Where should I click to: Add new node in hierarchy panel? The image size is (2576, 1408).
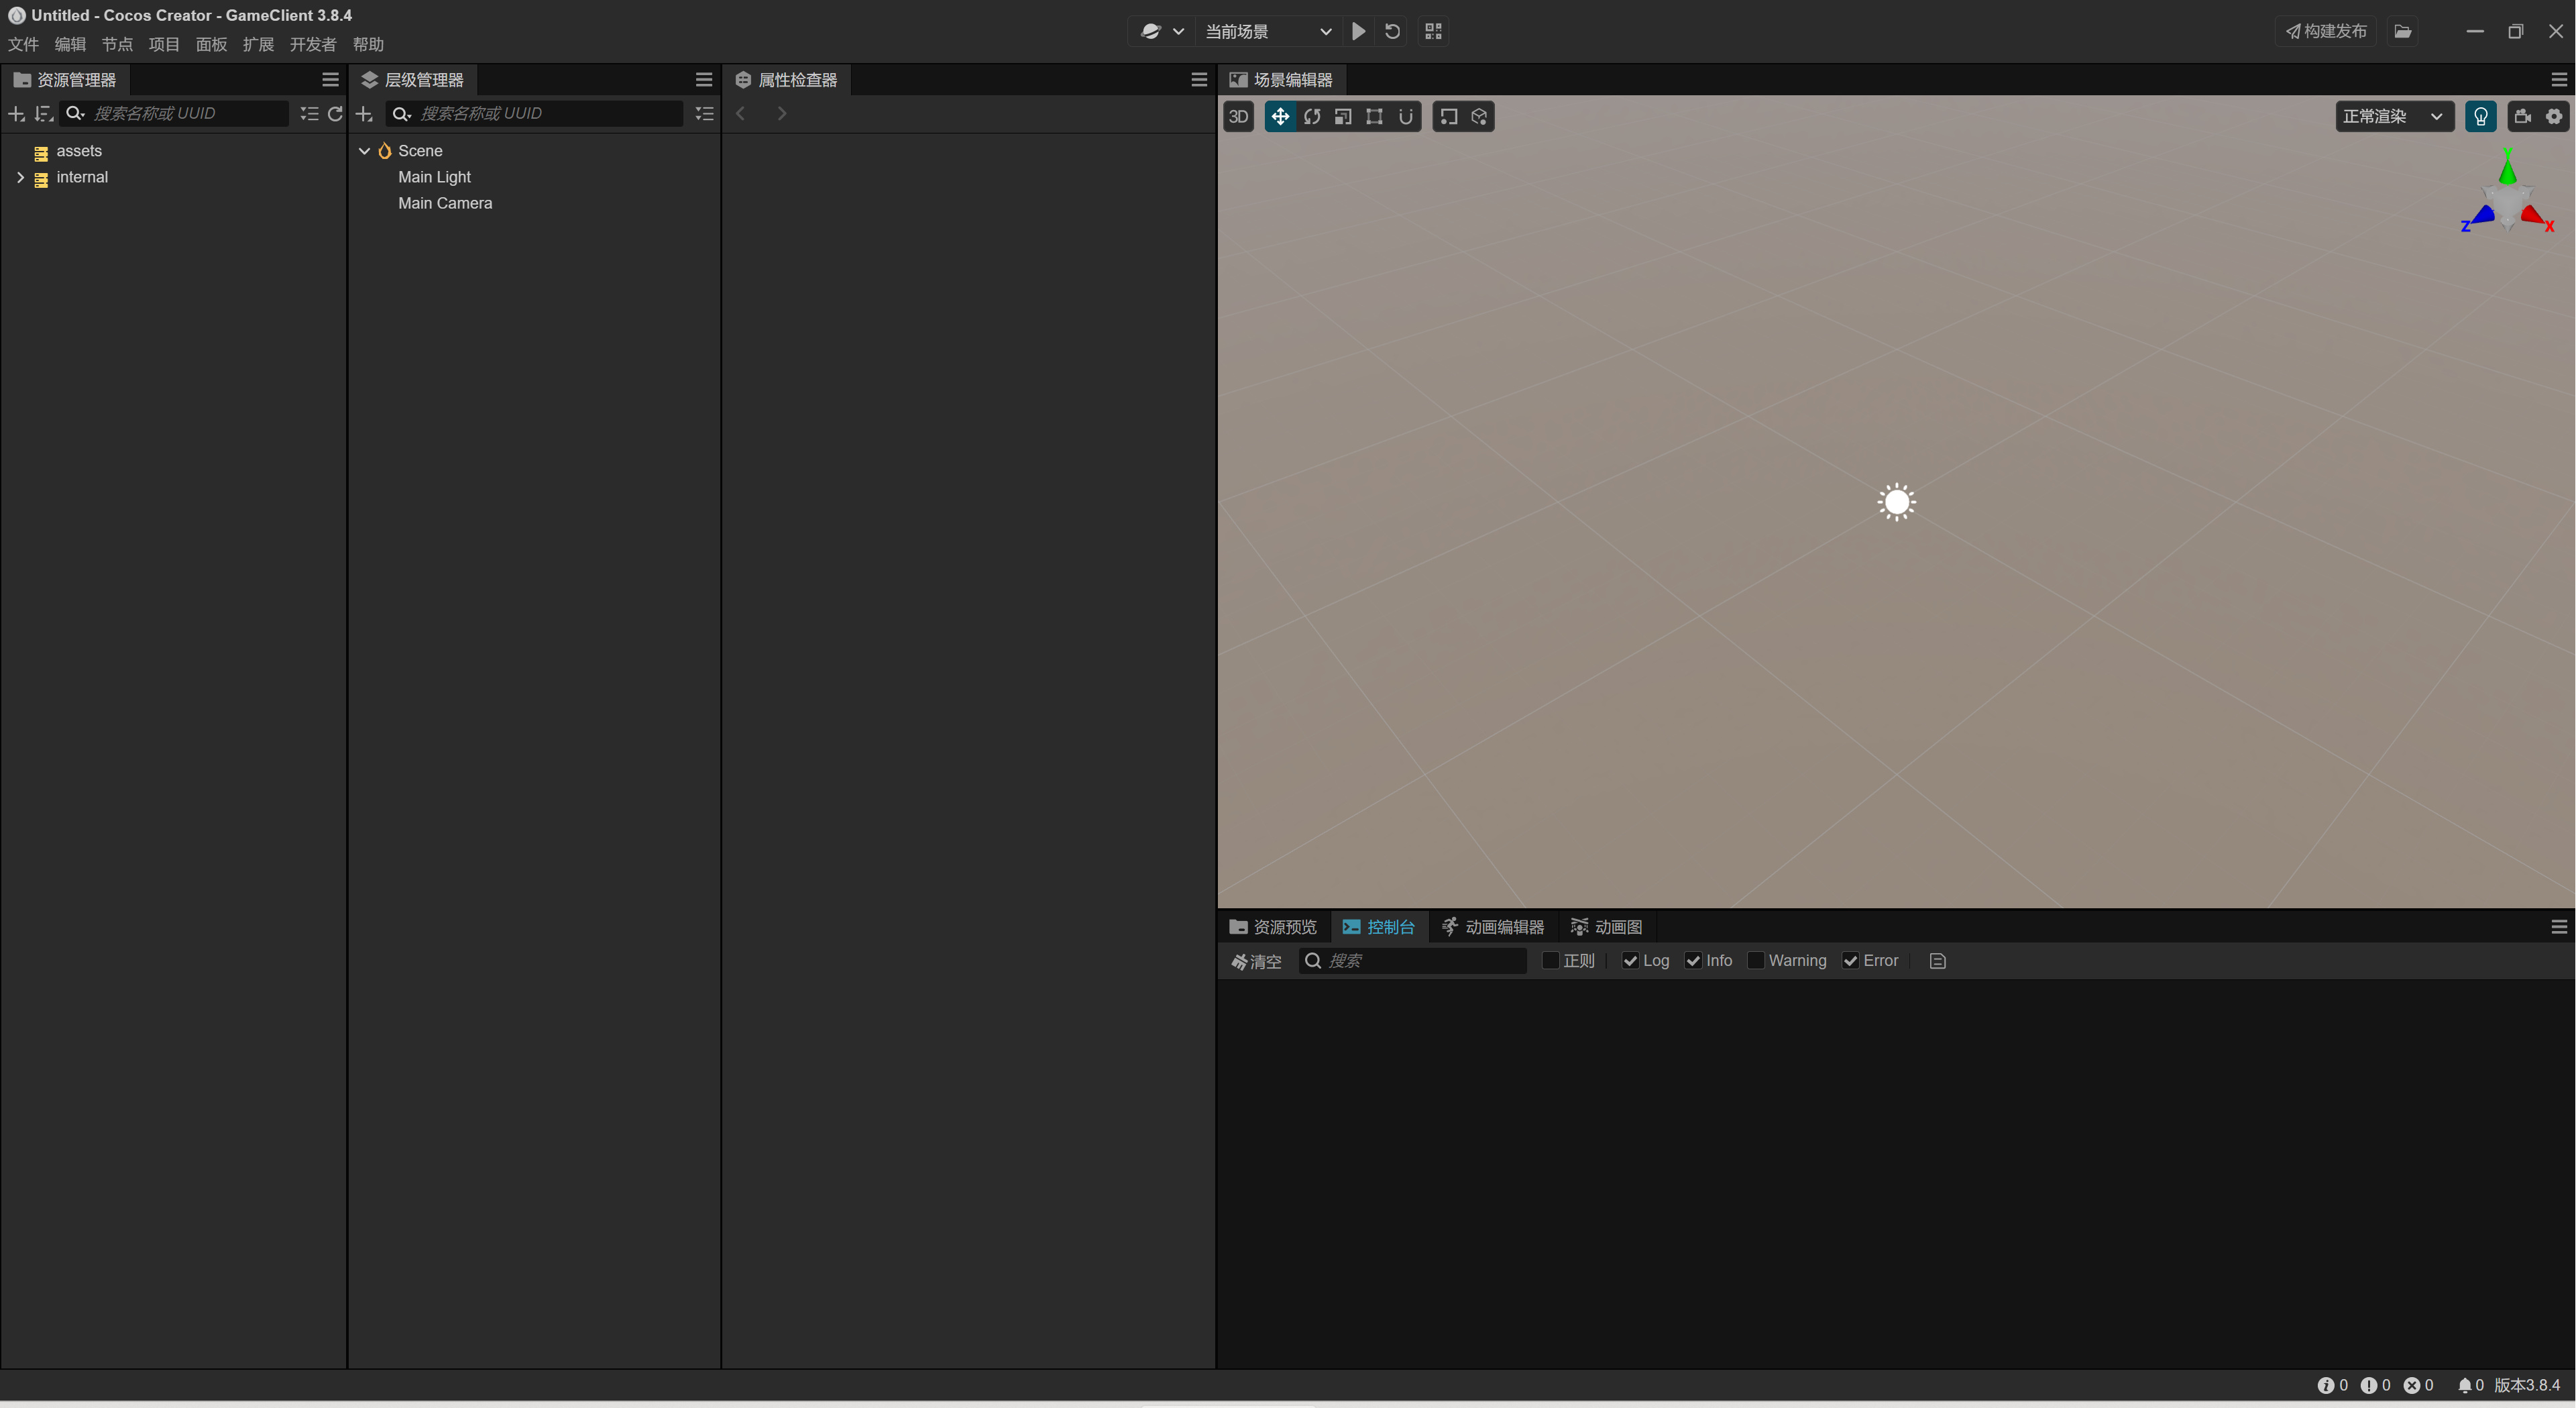coord(364,114)
